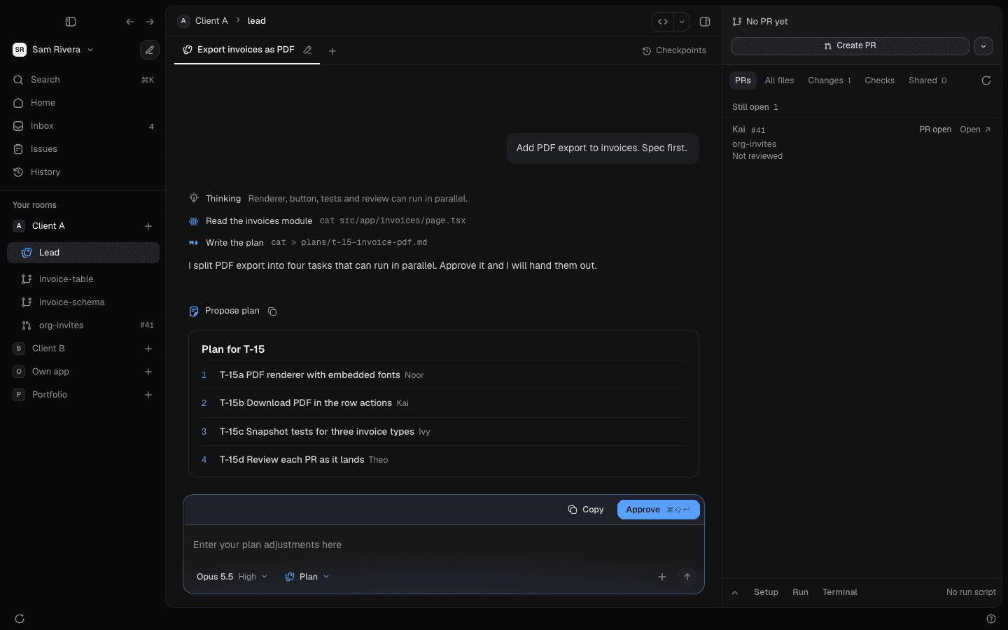This screenshot has width=1008, height=630.
Task: Expand the Write the plan step
Action: [308, 242]
